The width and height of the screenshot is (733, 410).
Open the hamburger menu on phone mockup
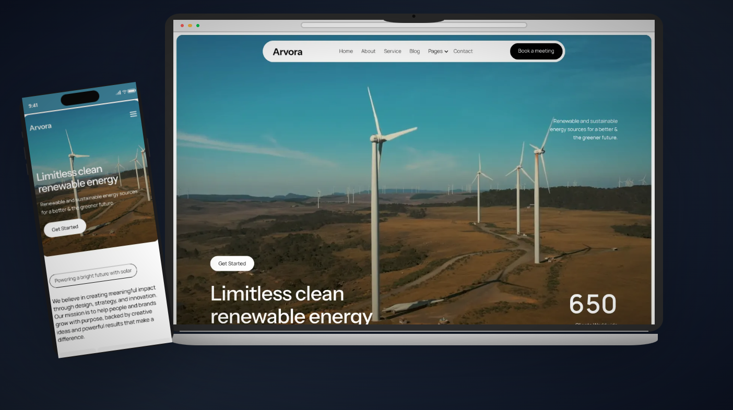[133, 114]
